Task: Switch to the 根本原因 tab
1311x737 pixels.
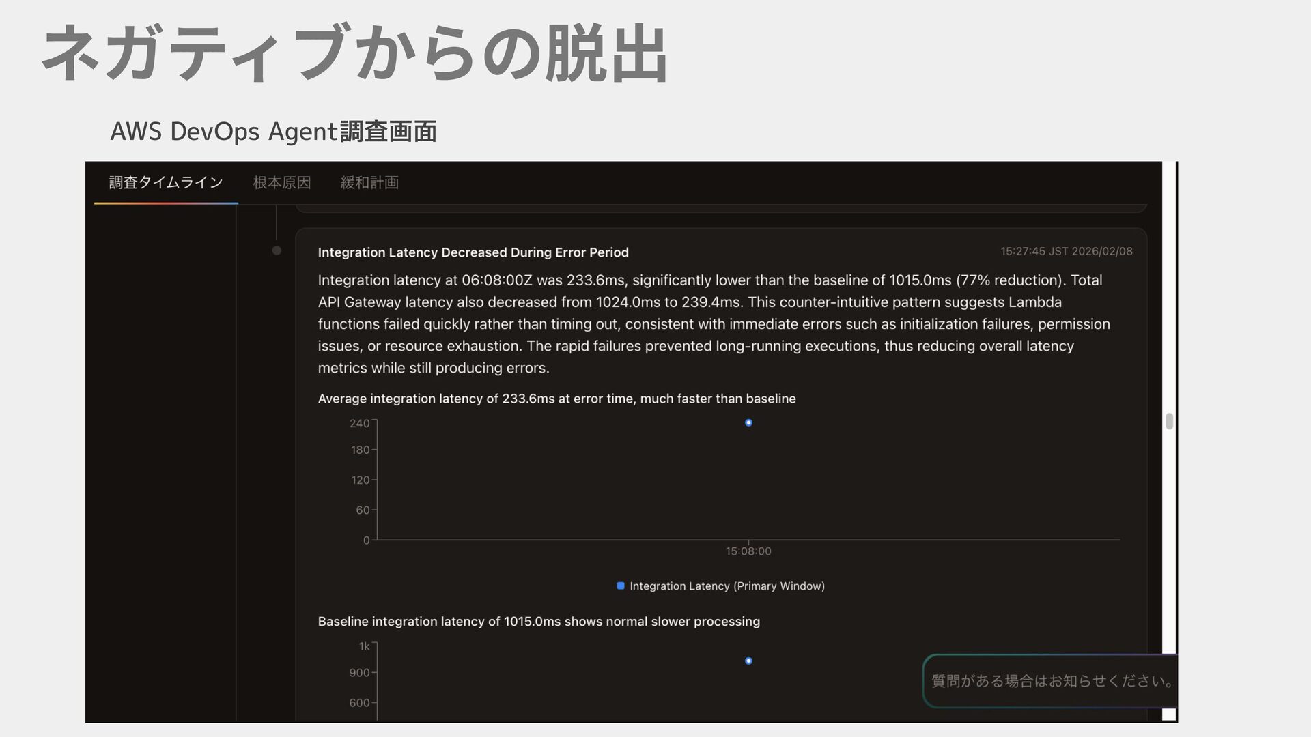Action: (x=281, y=182)
